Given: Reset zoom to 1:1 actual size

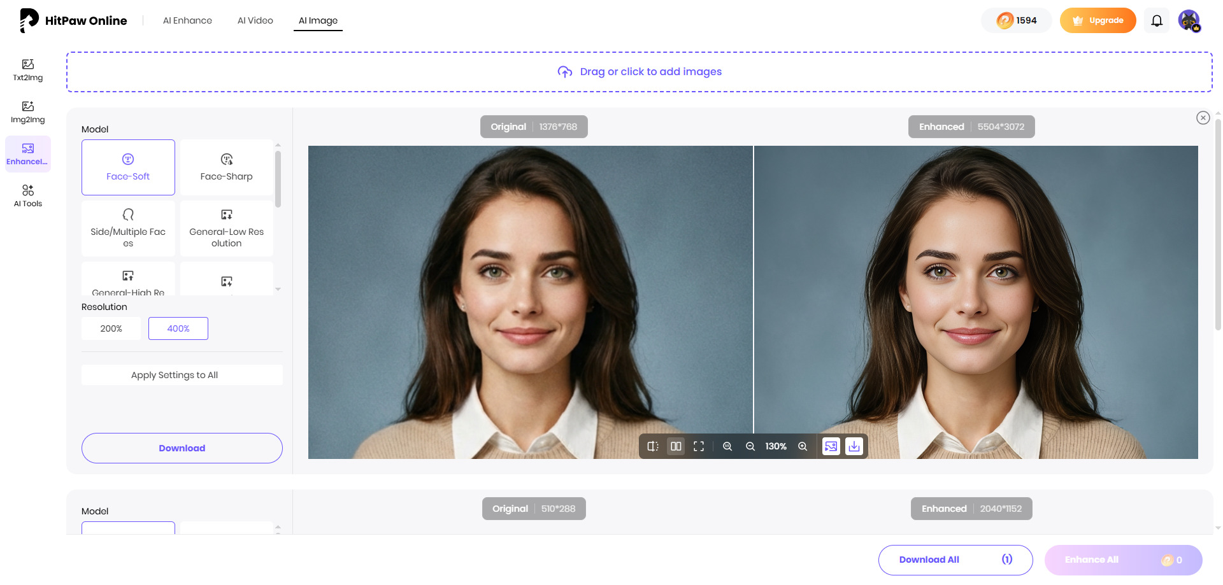Looking at the screenshot, I should (x=727, y=446).
